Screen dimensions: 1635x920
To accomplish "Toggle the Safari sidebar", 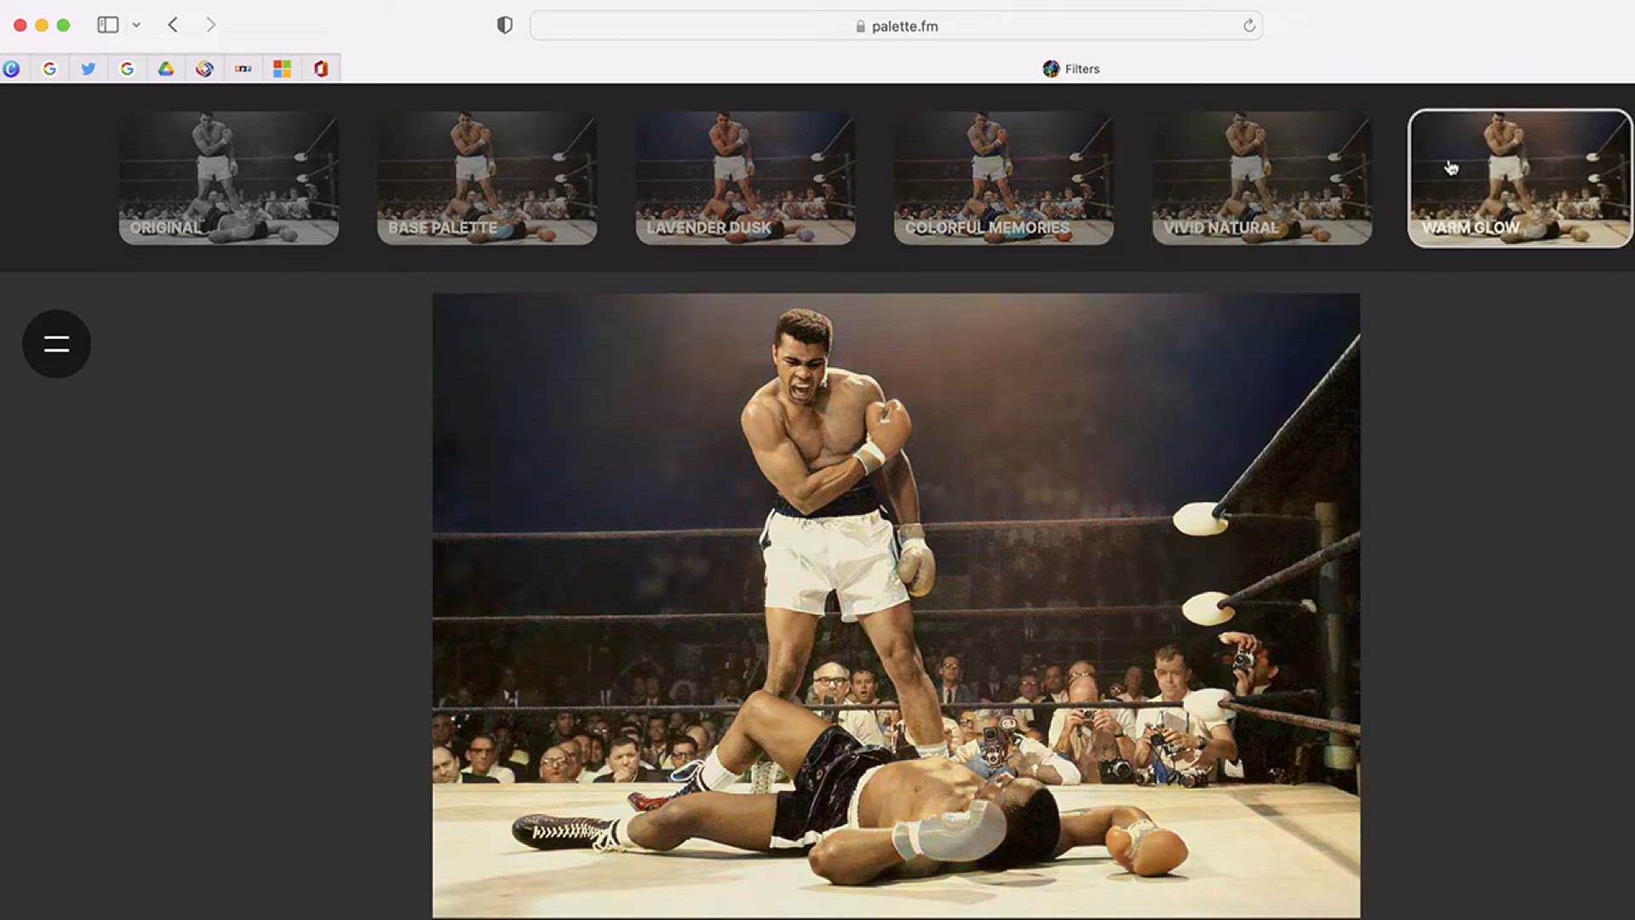I will point(108,26).
